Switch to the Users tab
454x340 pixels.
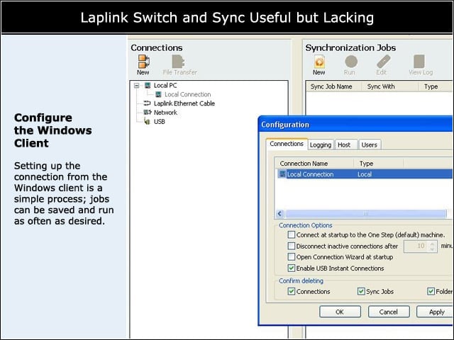point(370,144)
